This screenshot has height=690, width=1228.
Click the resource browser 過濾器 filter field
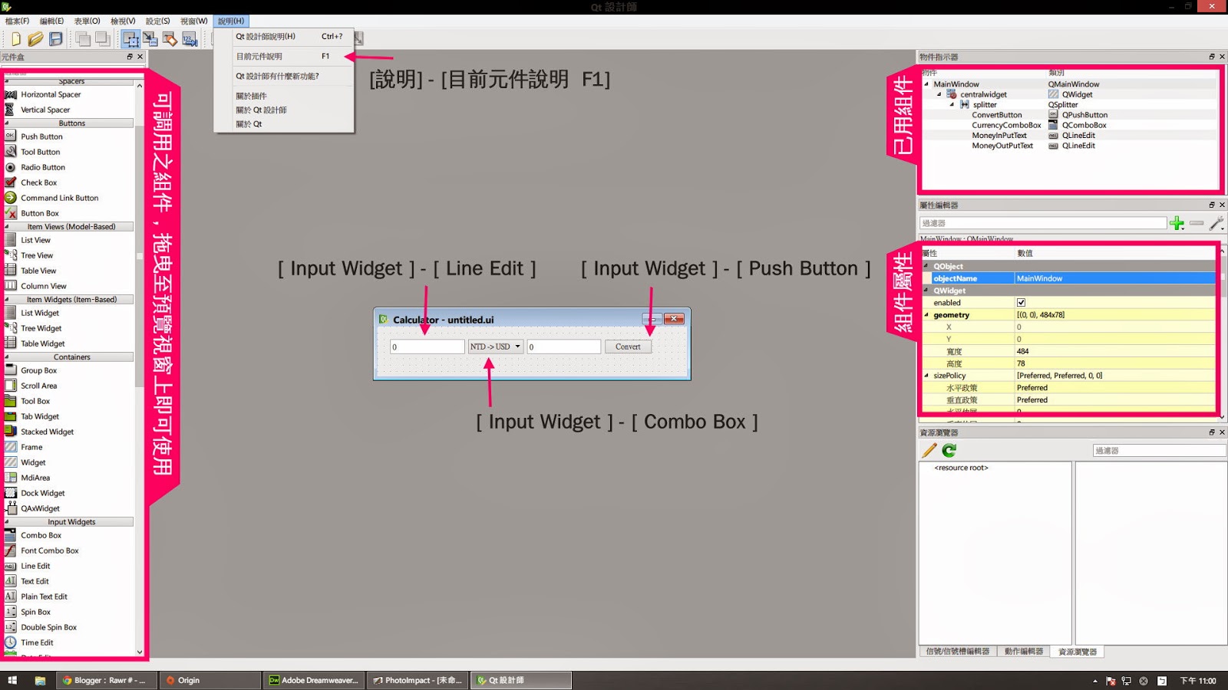(1159, 451)
